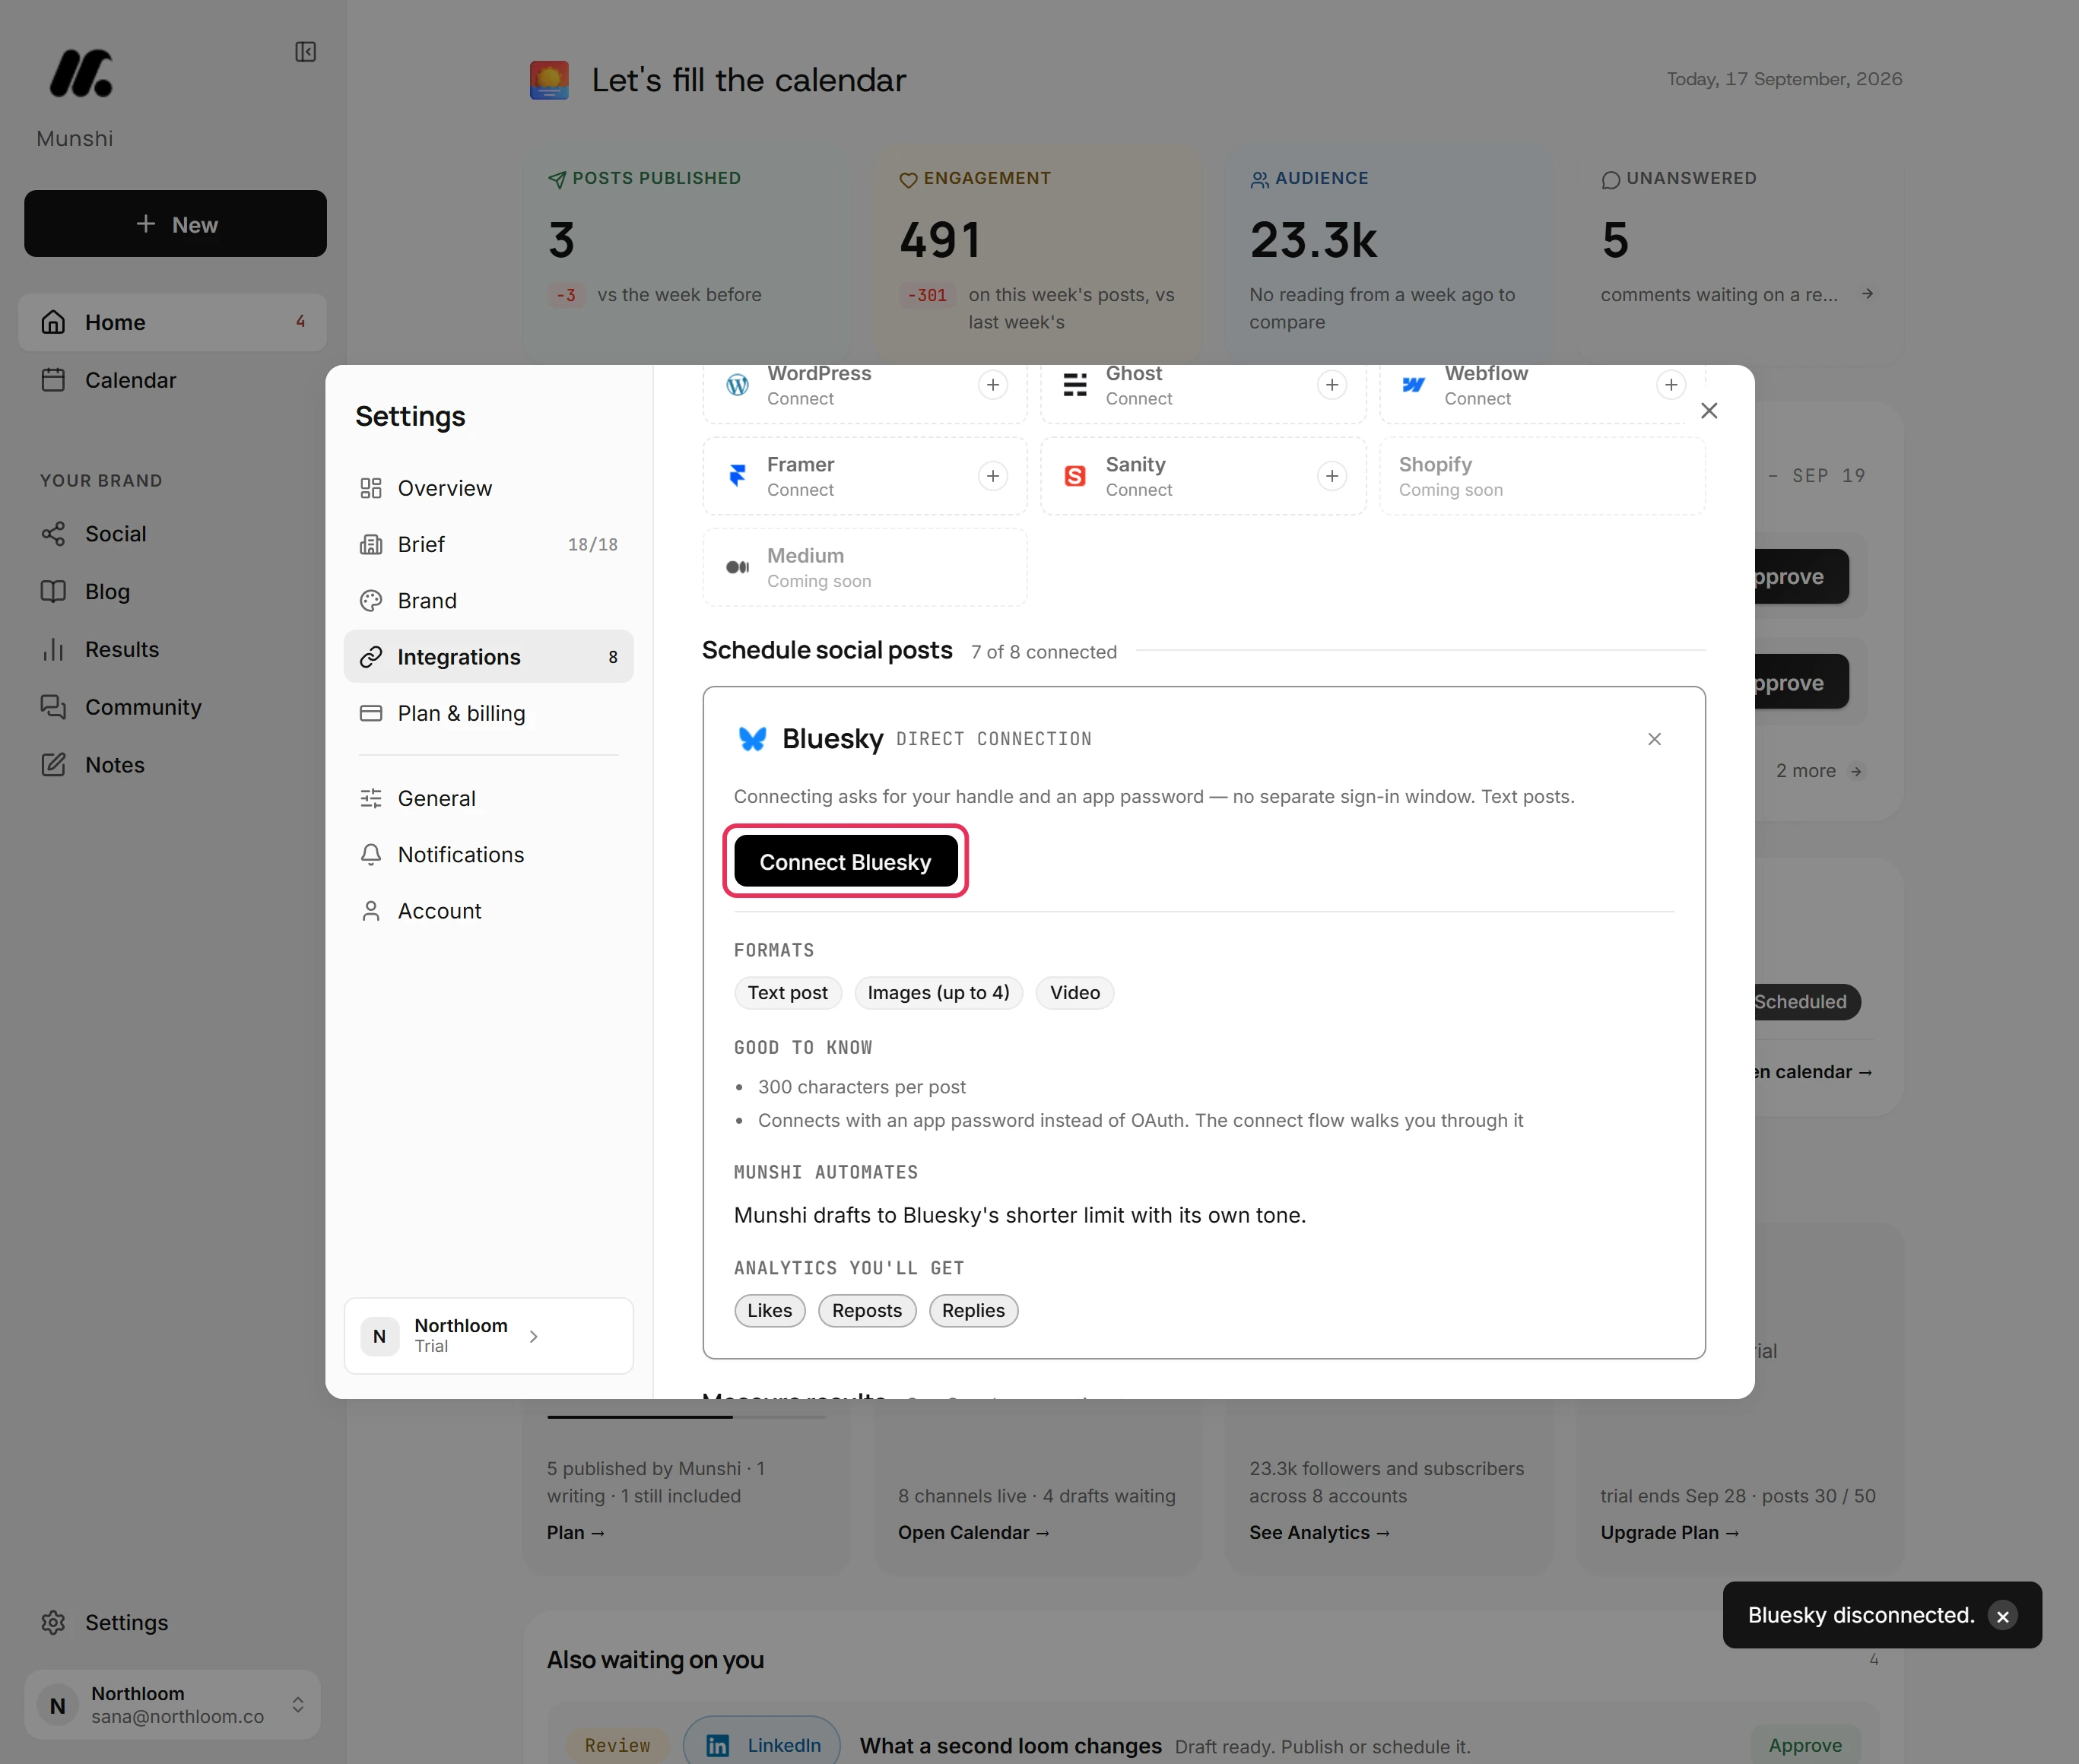Click the Connect Bluesky button
2079x1764 pixels.
point(845,862)
